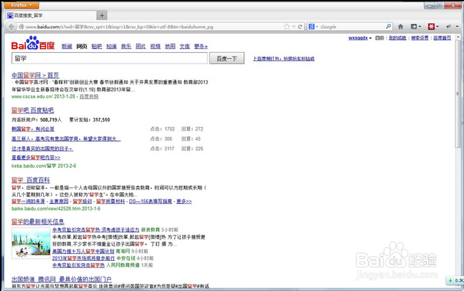Open baike 更多>> link
Viewport: 464px width, 291px height.
184,201
